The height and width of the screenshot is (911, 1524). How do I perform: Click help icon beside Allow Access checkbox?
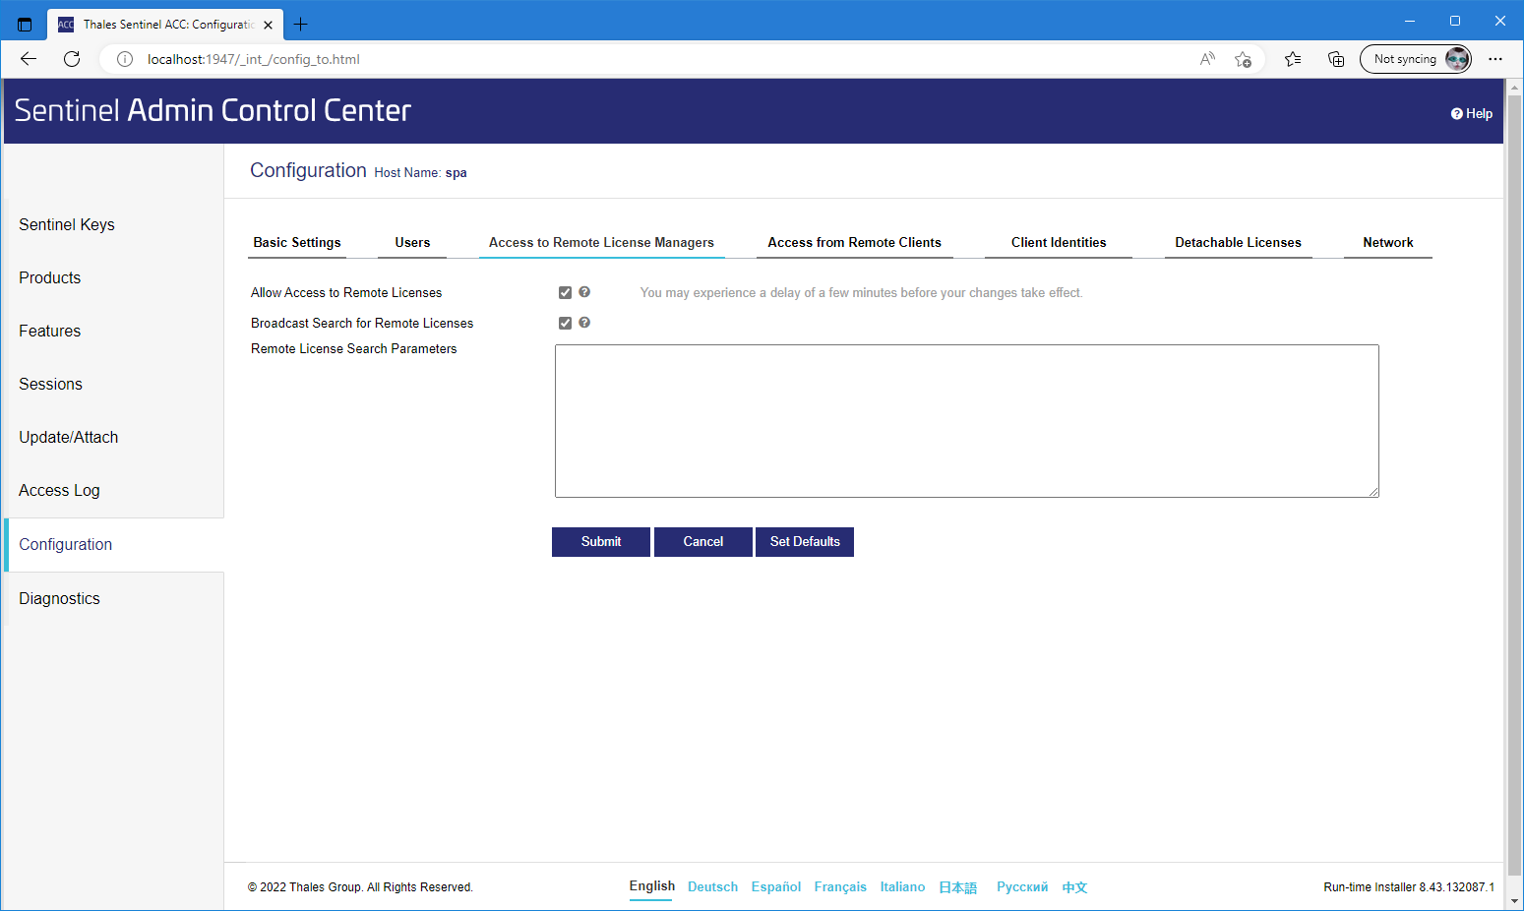tap(584, 292)
